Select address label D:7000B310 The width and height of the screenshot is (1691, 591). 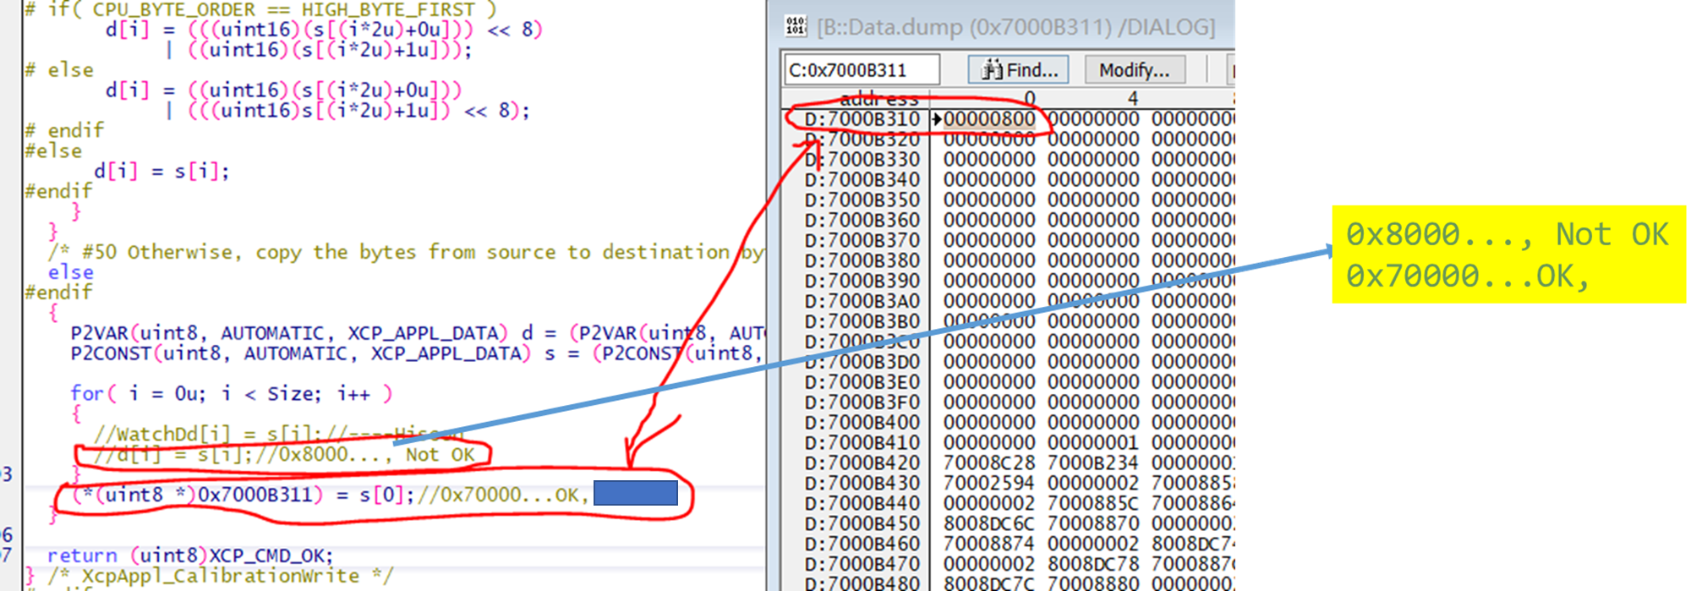[862, 119]
